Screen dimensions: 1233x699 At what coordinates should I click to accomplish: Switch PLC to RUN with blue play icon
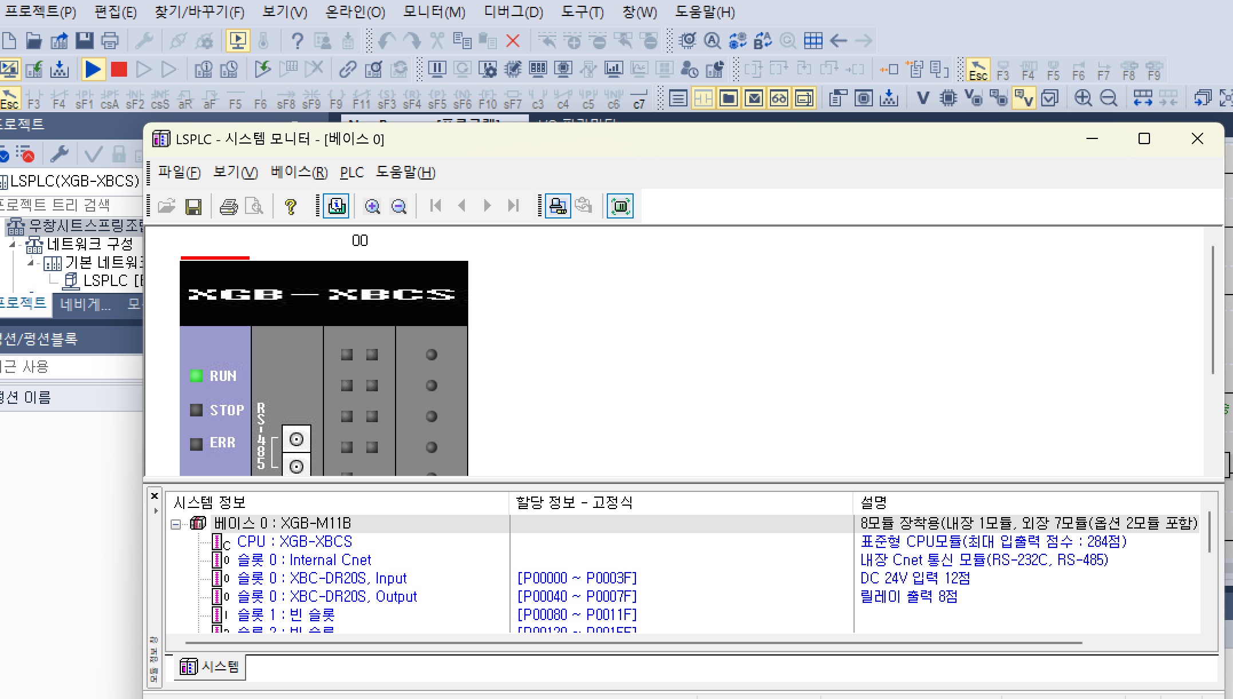(x=93, y=70)
